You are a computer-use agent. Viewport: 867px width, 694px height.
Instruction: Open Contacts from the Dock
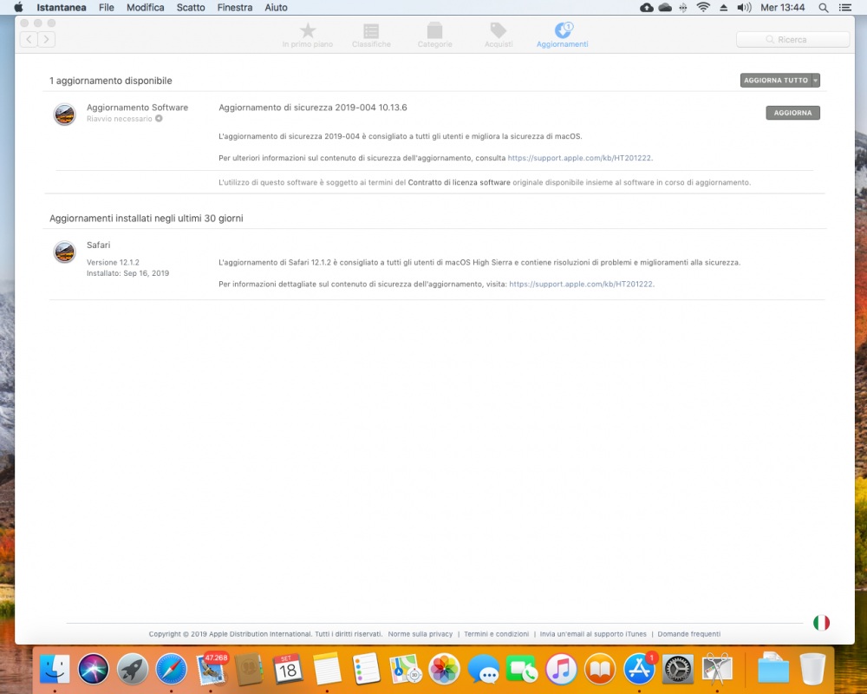click(x=250, y=669)
